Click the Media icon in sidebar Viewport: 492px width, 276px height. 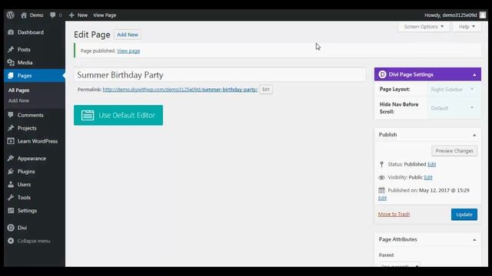(x=11, y=63)
